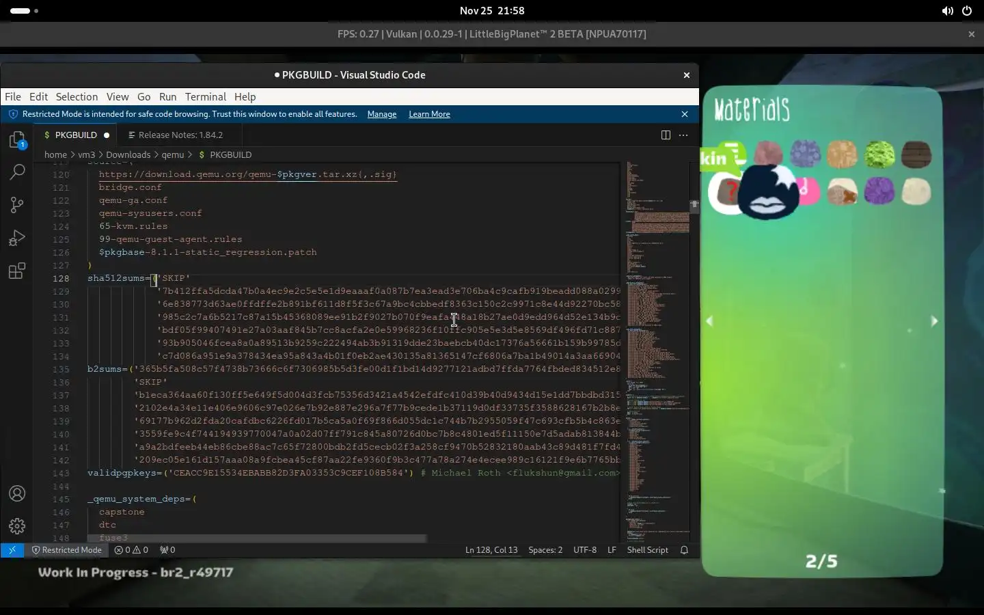Click the Learn More link

[429, 114]
